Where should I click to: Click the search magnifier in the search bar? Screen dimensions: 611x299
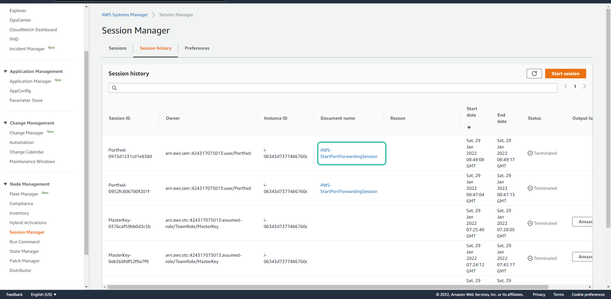[x=115, y=88]
